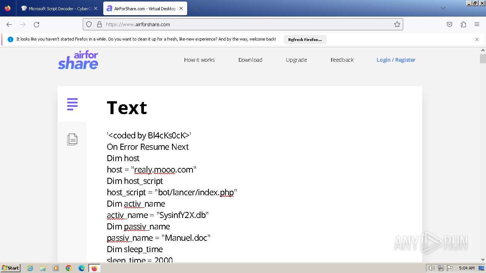486x273 pixels.
Task: Go back to previous page
Action: click(x=9, y=24)
